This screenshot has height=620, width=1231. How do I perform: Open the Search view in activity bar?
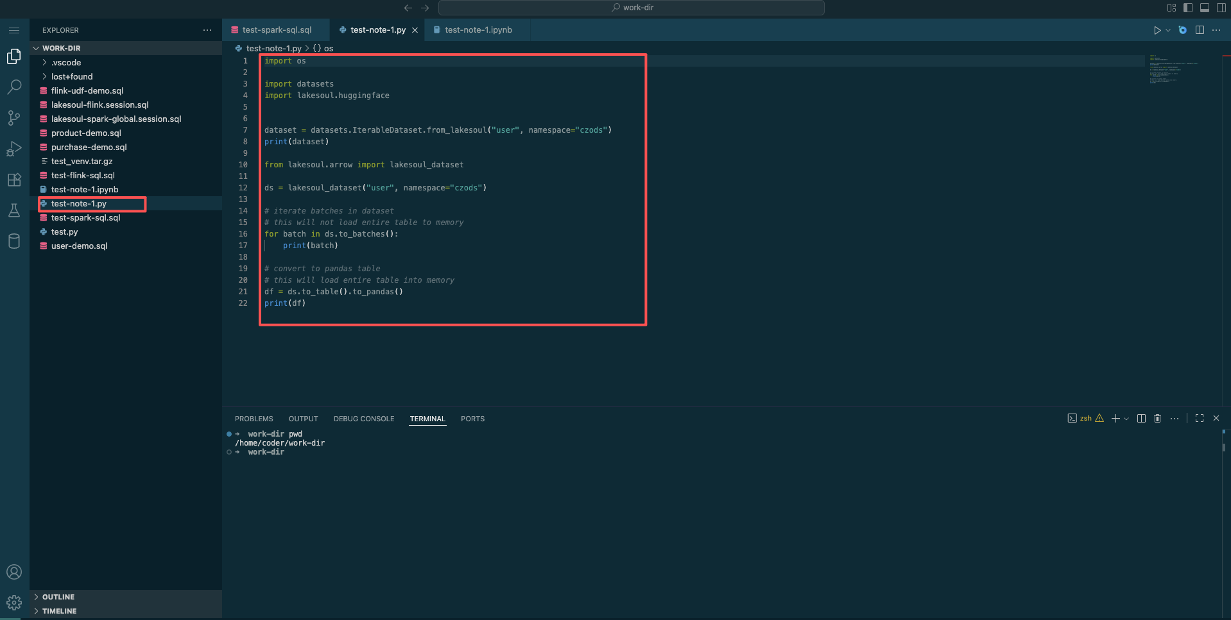(14, 87)
